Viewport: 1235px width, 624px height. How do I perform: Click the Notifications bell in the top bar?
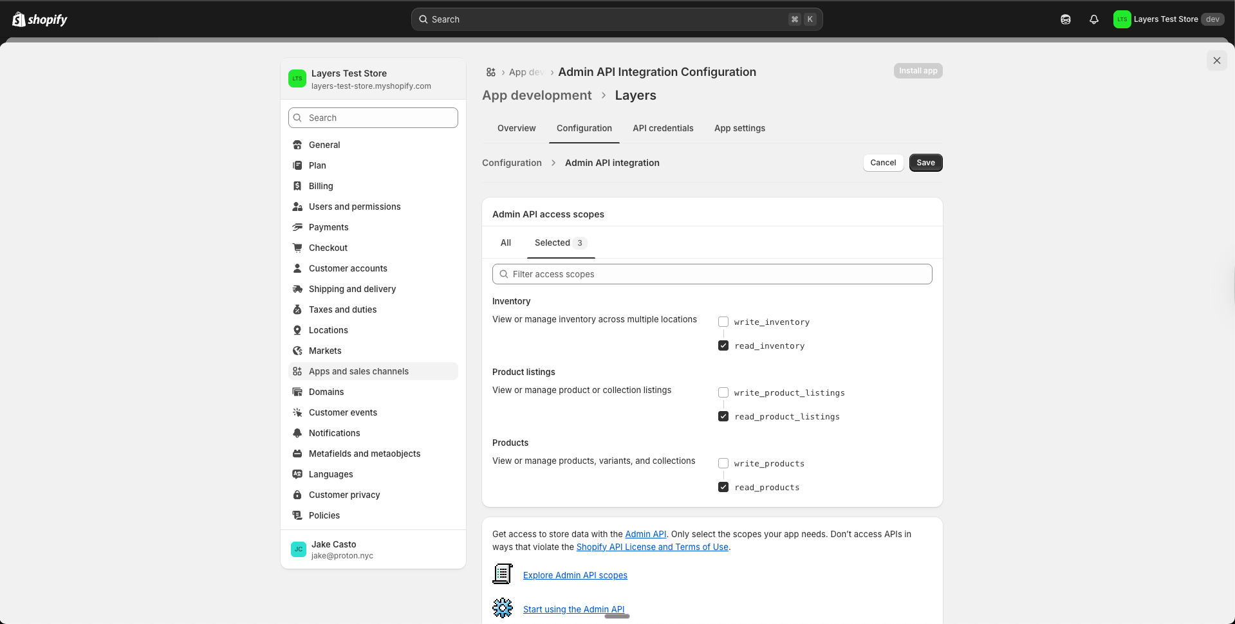point(1094,19)
